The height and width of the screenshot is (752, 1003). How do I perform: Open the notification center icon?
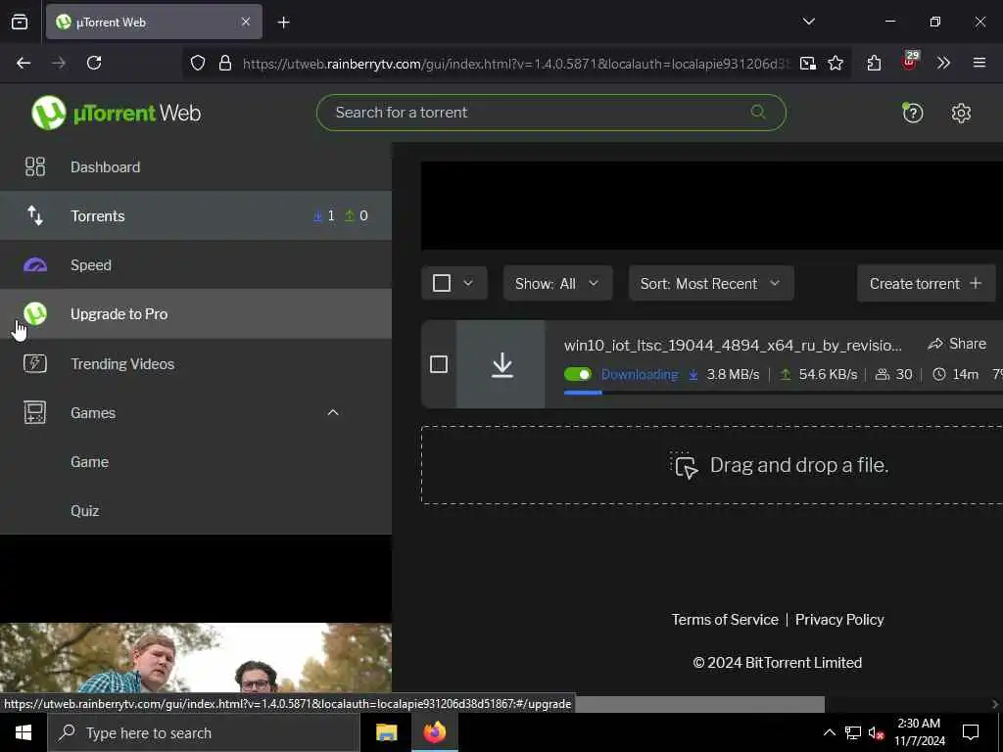point(971,732)
